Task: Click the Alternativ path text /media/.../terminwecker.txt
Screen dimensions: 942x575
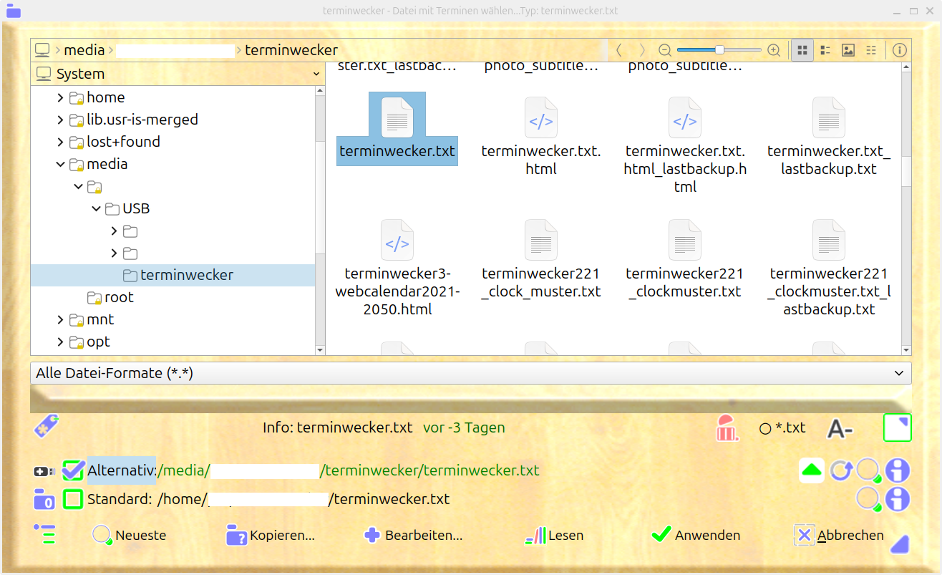Action: coord(348,470)
